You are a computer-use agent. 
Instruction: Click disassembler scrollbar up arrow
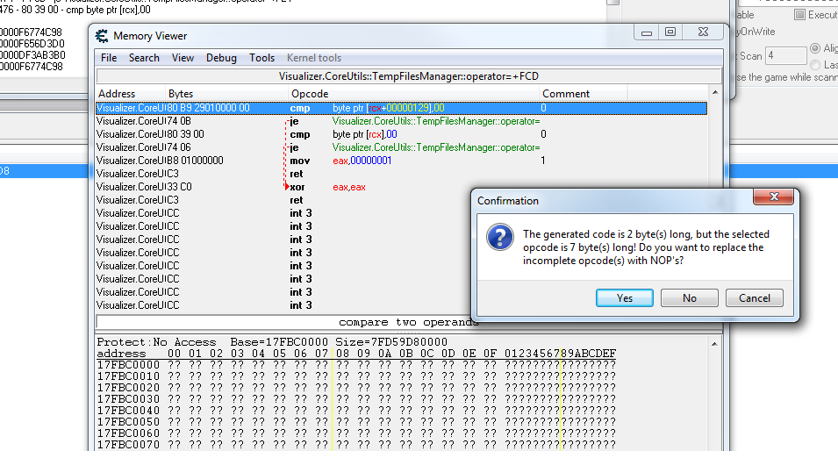pos(715,93)
